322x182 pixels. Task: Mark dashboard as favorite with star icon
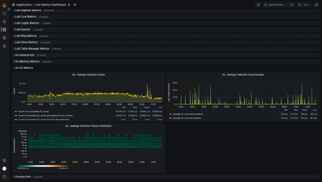click(69, 5)
